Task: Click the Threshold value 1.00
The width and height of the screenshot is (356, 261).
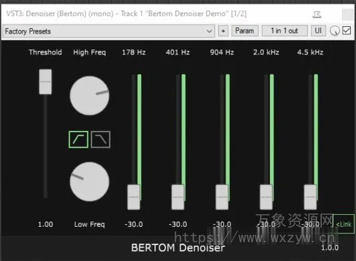Action: (46, 224)
